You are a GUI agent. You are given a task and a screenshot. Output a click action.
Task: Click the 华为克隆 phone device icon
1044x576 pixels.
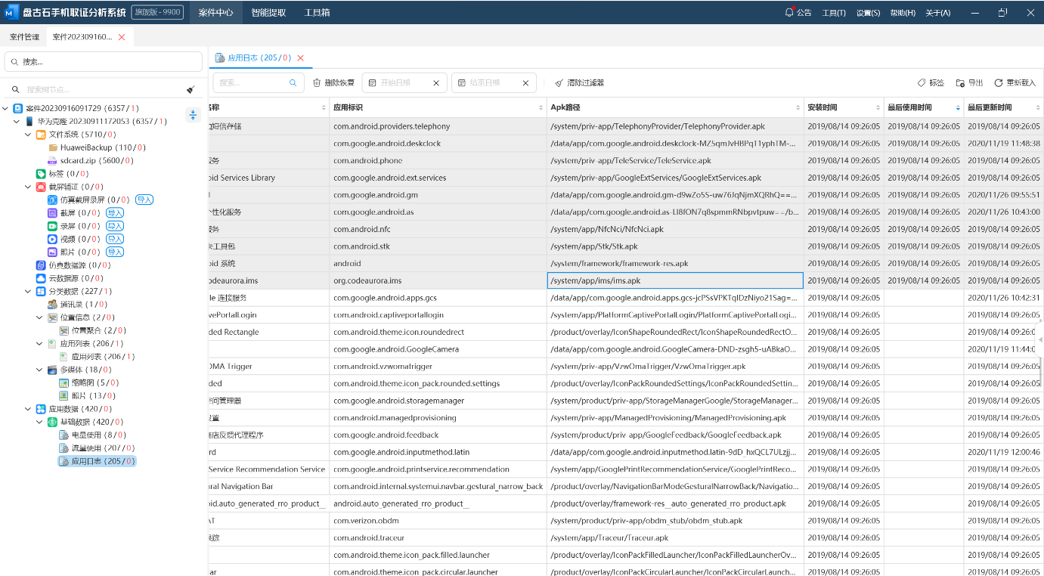(29, 121)
